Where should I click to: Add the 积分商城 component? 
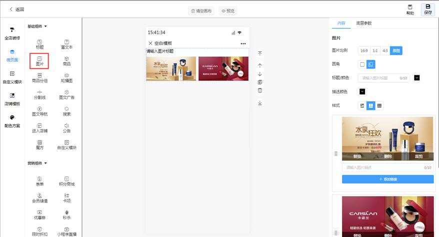click(x=66, y=182)
